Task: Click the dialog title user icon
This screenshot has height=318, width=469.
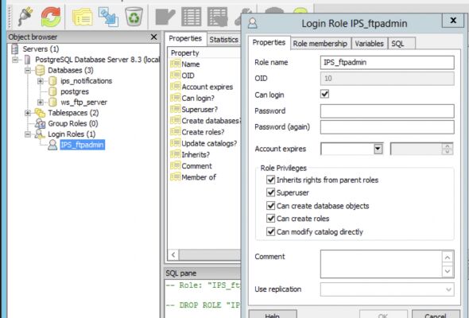Action: tap(253, 23)
